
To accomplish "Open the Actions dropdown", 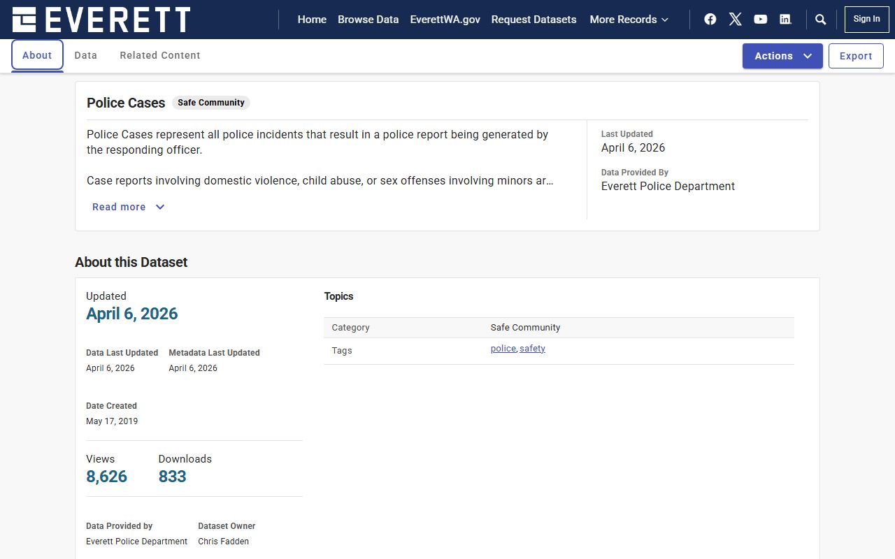I will tap(782, 56).
